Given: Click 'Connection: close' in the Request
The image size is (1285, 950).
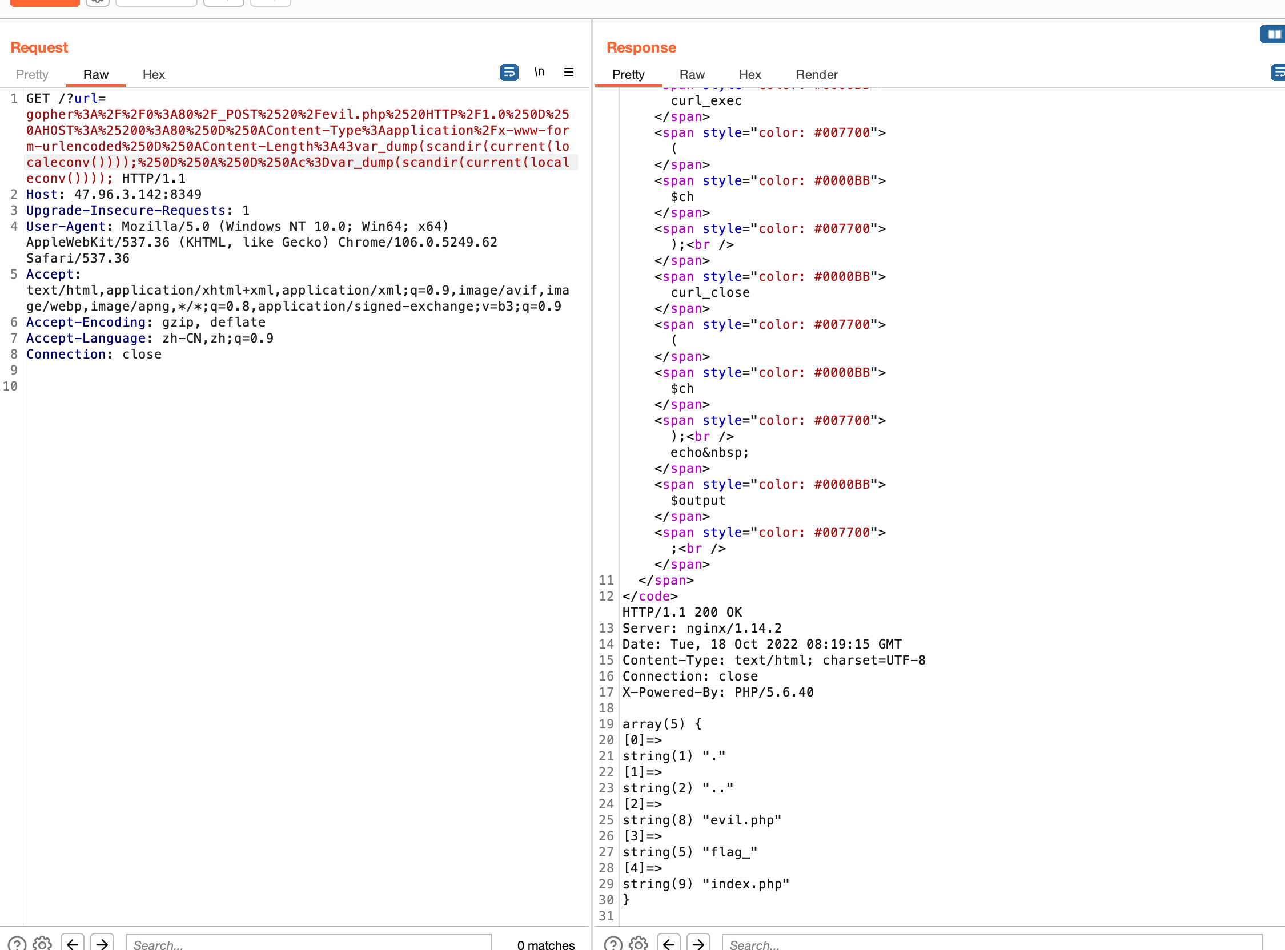Looking at the screenshot, I should pos(94,354).
